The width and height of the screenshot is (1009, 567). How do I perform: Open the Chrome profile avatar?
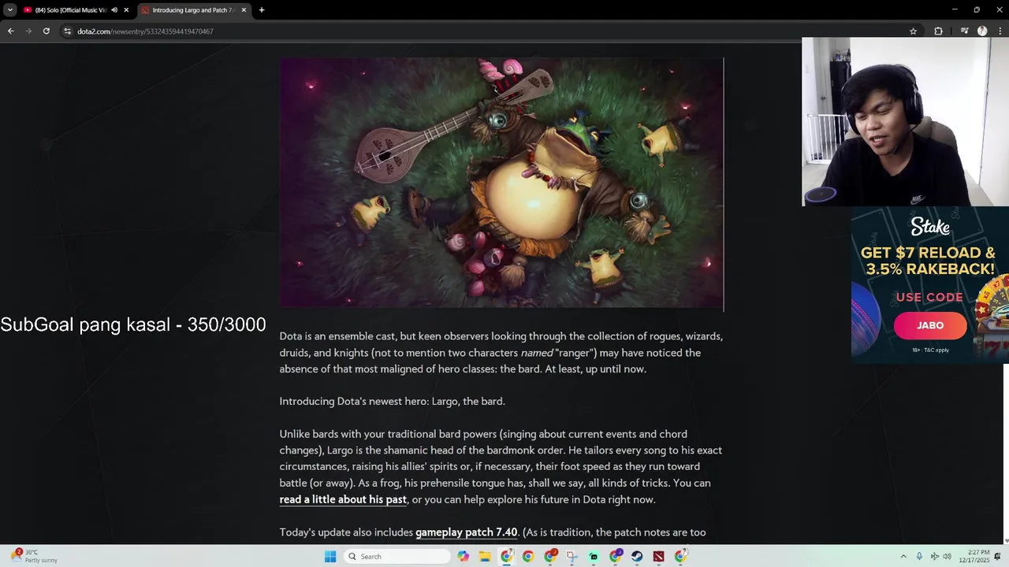(x=982, y=31)
